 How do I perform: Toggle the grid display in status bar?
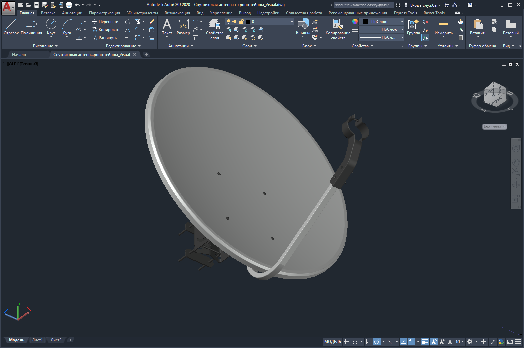(347, 342)
